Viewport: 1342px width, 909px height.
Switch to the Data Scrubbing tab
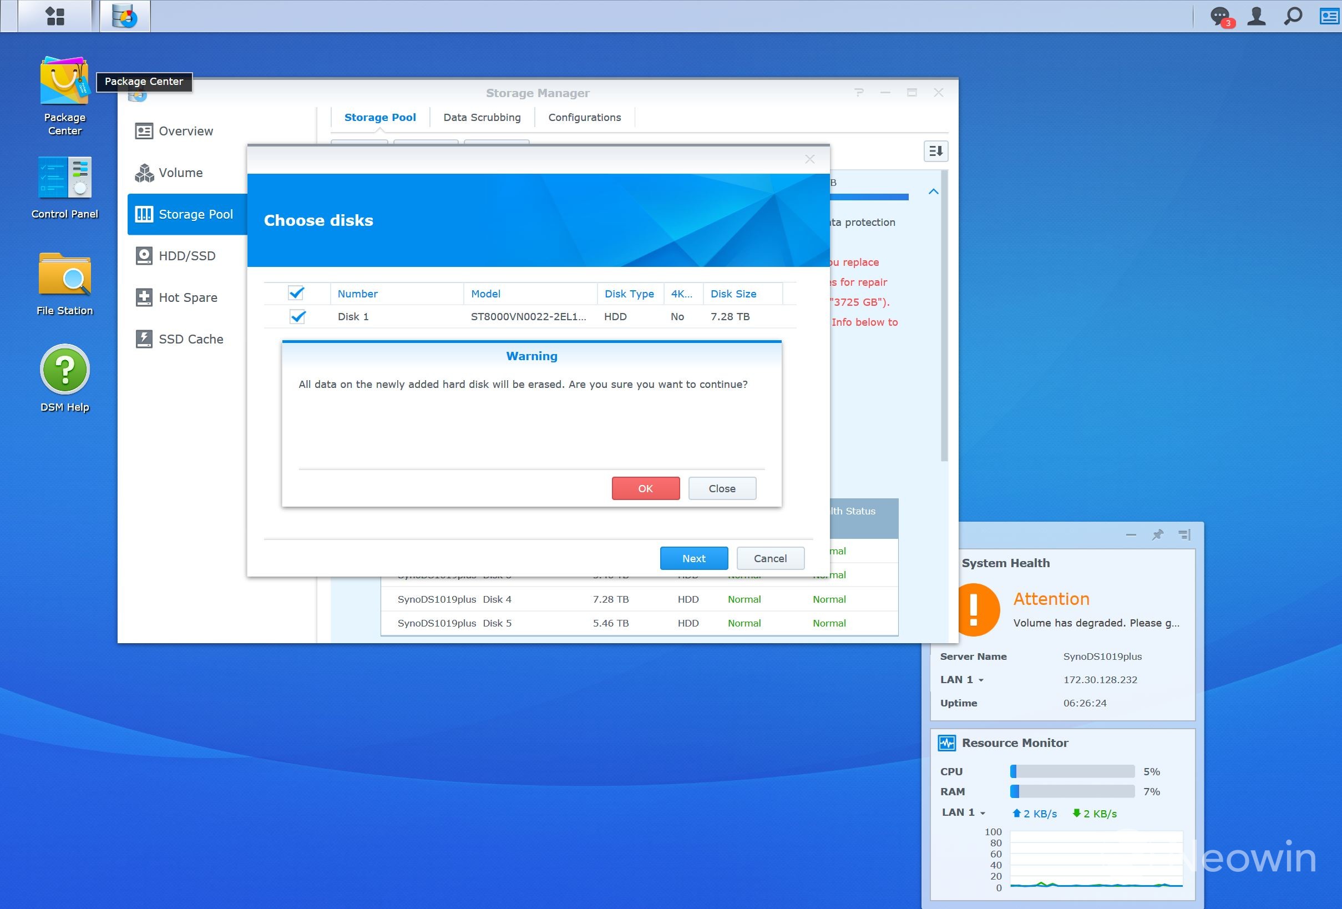482,117
